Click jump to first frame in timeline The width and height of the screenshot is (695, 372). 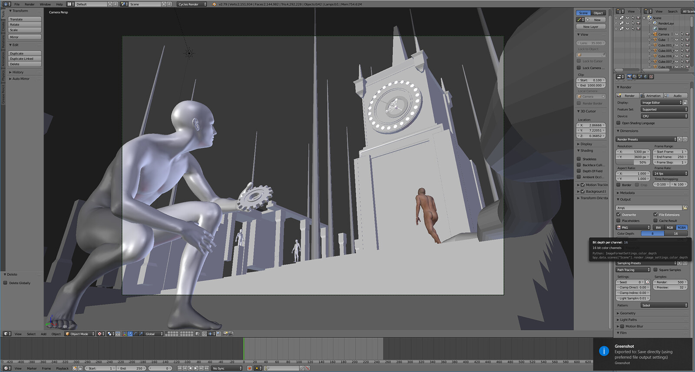click(x=179, y=368)
